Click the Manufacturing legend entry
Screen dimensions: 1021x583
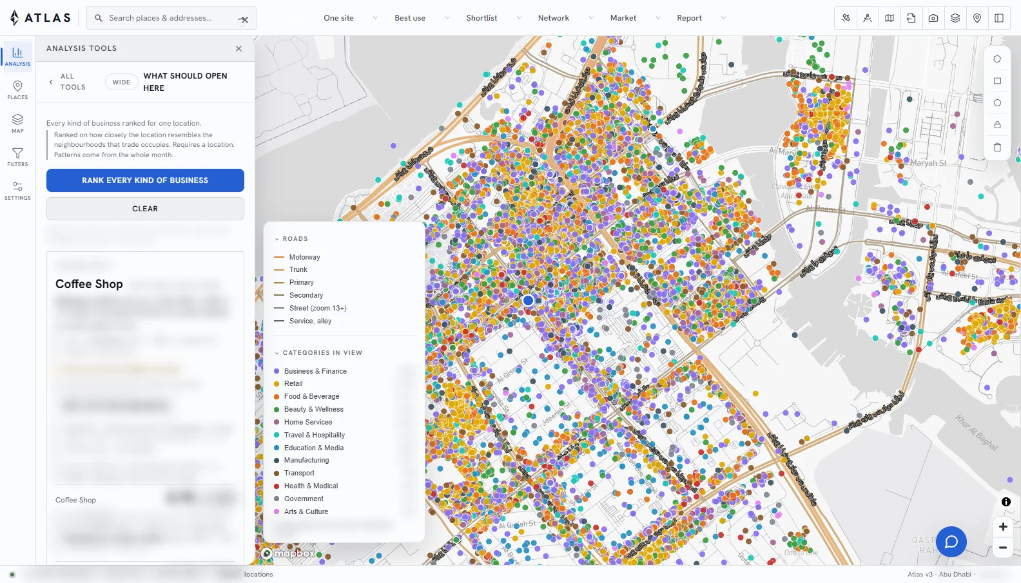coord(301,460)
